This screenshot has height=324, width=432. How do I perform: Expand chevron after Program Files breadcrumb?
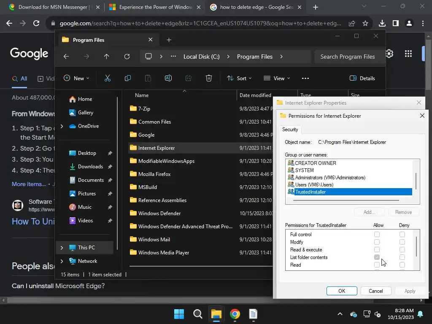click(x=281, y=57)
